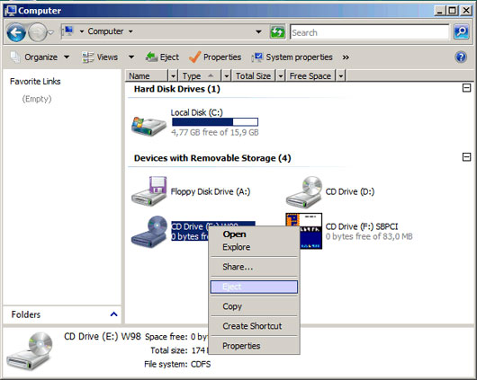Open System properties from the toolbar
Image resolution: width=477 pixels, height=380 pixels.
click(292, 57)
